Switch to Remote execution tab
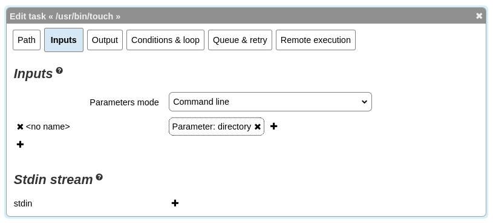 pyautogui.click(x=316, y=40)
